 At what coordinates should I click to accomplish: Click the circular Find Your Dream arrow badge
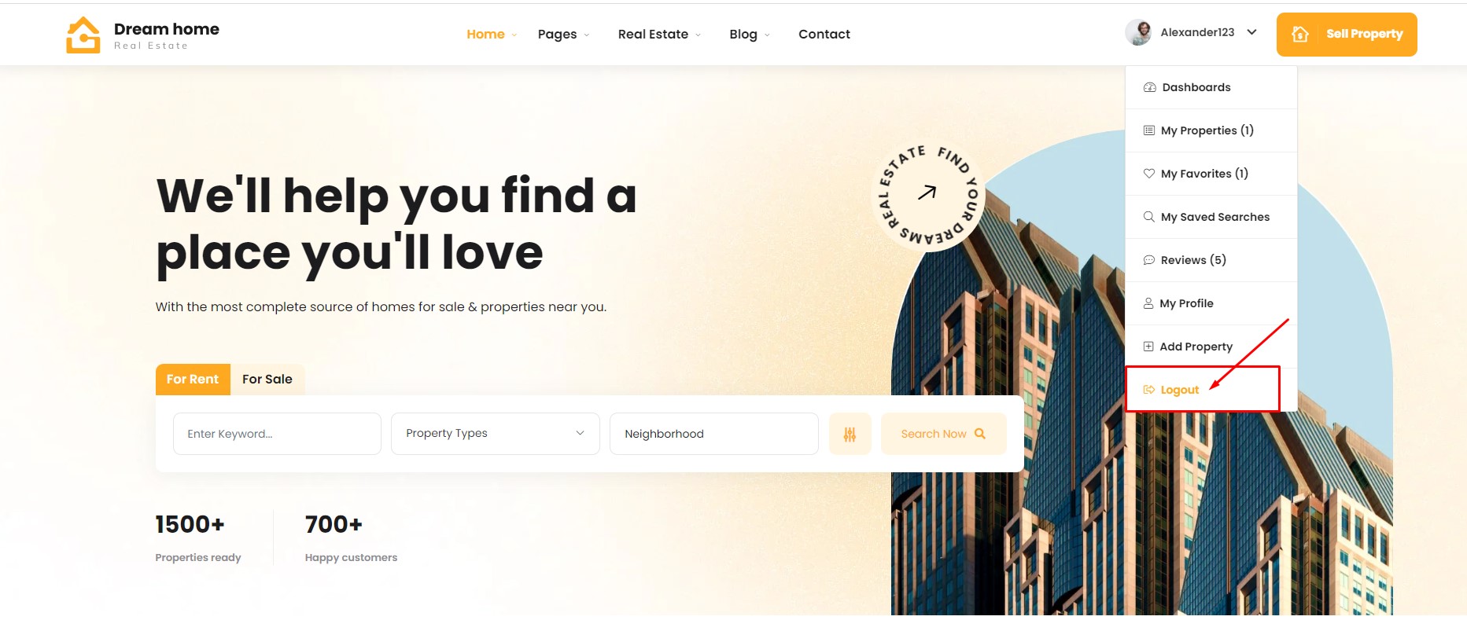click(x=928, y=194)
